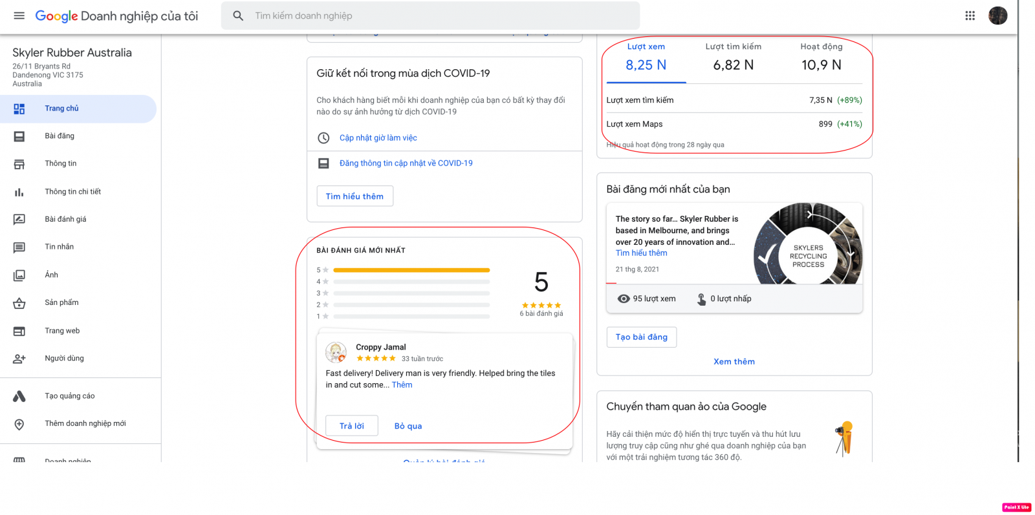Click the Thông tin chi tiết chart icon
Viewport: 1035px width, 515px height.
[x=19, y=192]
